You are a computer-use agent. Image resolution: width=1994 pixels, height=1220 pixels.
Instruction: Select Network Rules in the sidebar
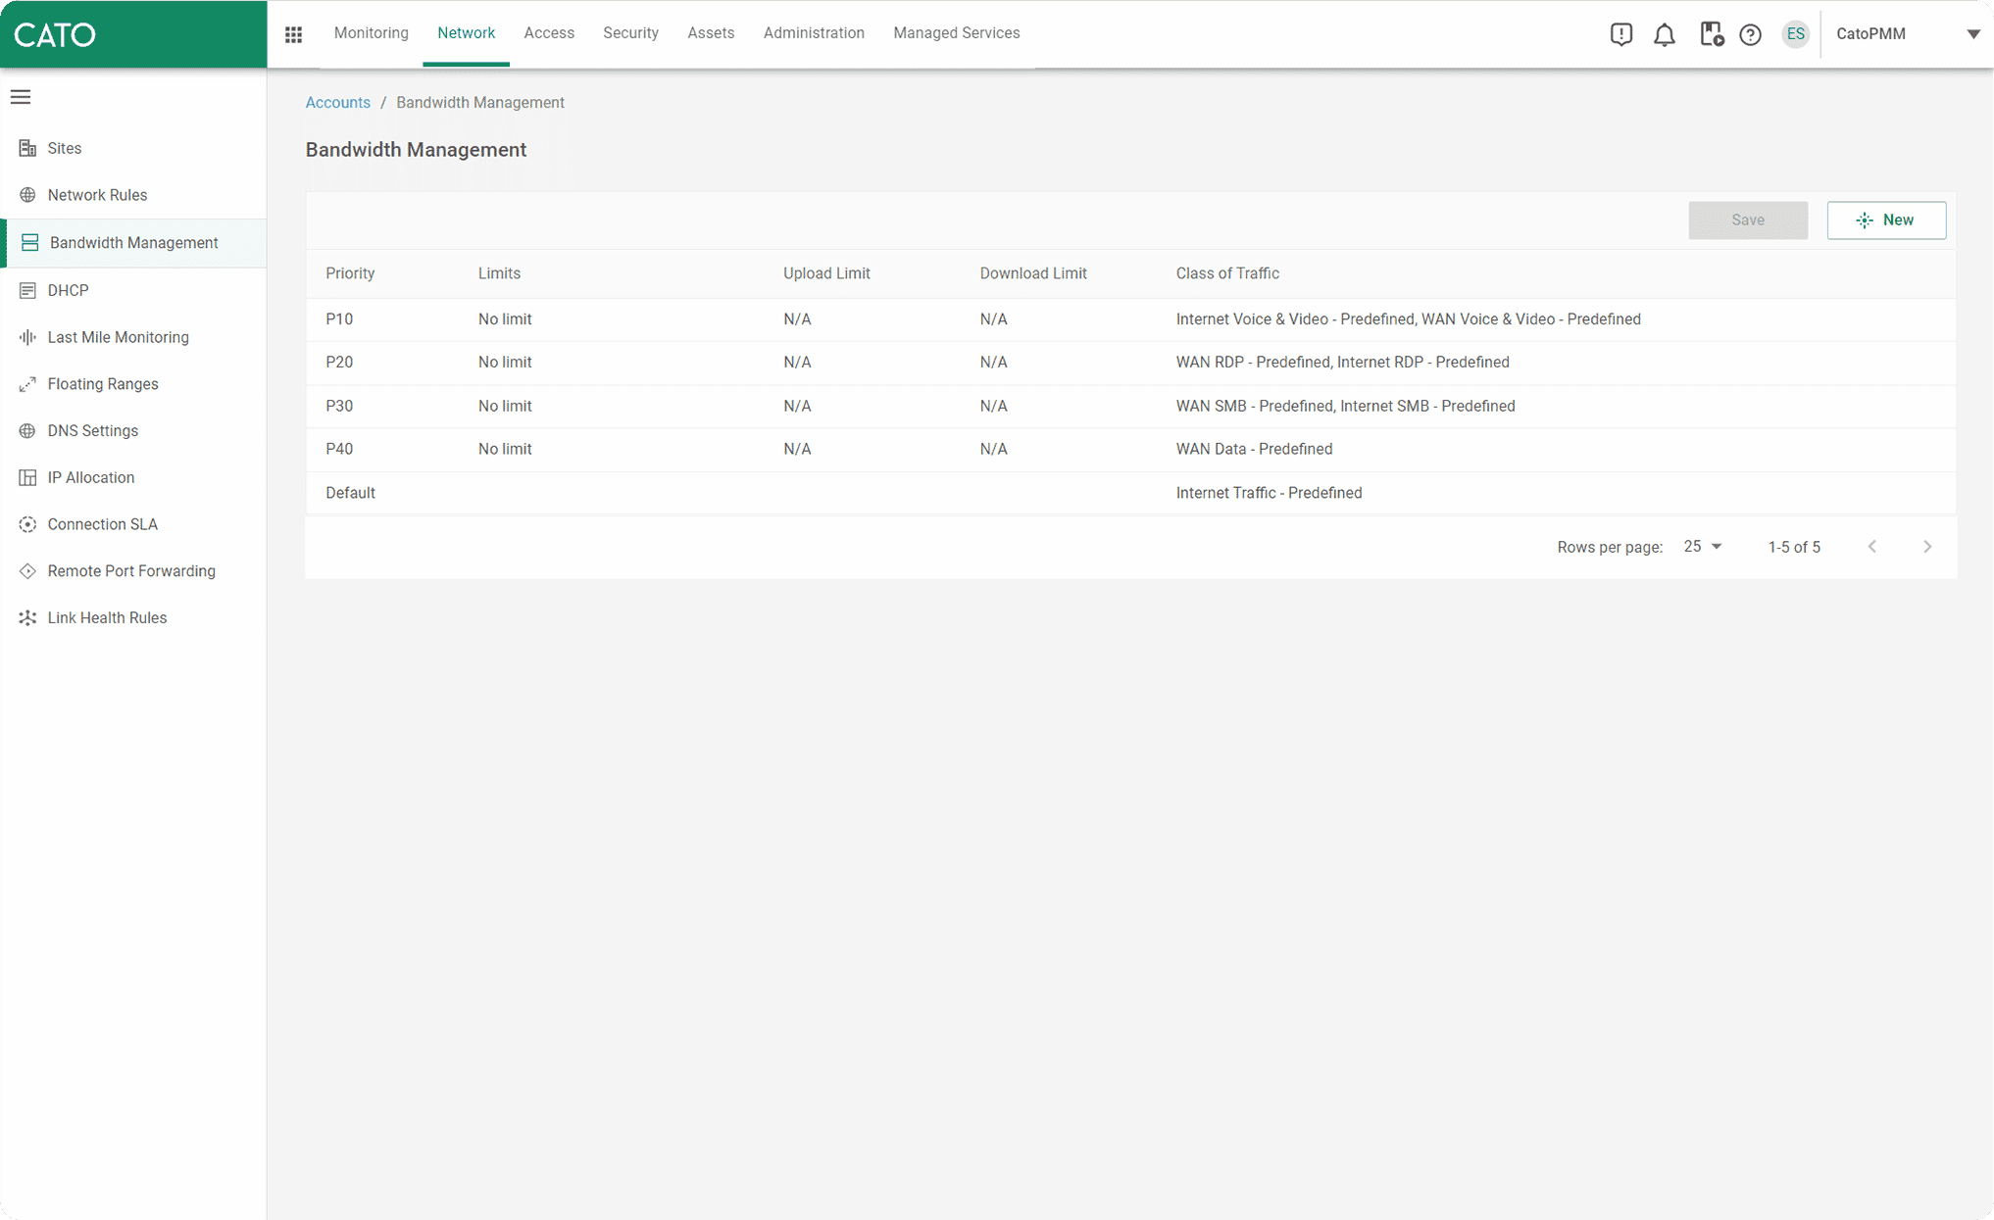coord(97,194)
